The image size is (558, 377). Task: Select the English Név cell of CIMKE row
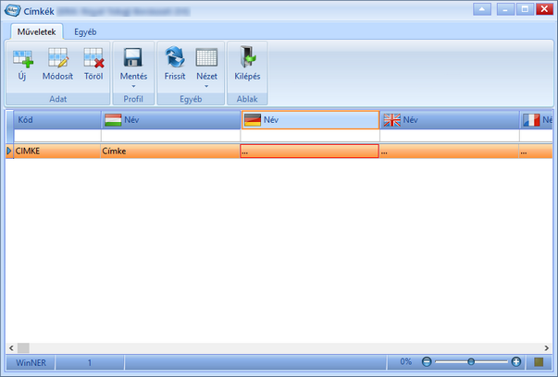pyautogui.click(x=450, y=151)
